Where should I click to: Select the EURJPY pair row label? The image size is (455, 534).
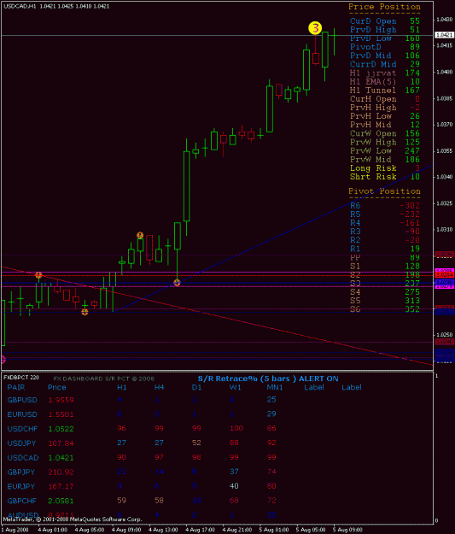point(21,487)
